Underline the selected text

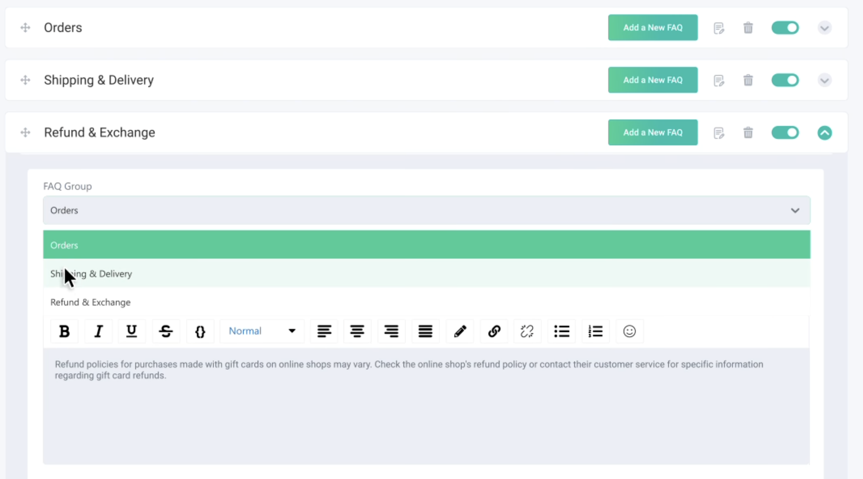click(132, 331)
